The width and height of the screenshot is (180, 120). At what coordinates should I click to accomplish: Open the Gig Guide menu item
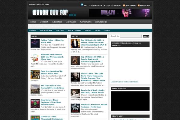click(71, 22)
